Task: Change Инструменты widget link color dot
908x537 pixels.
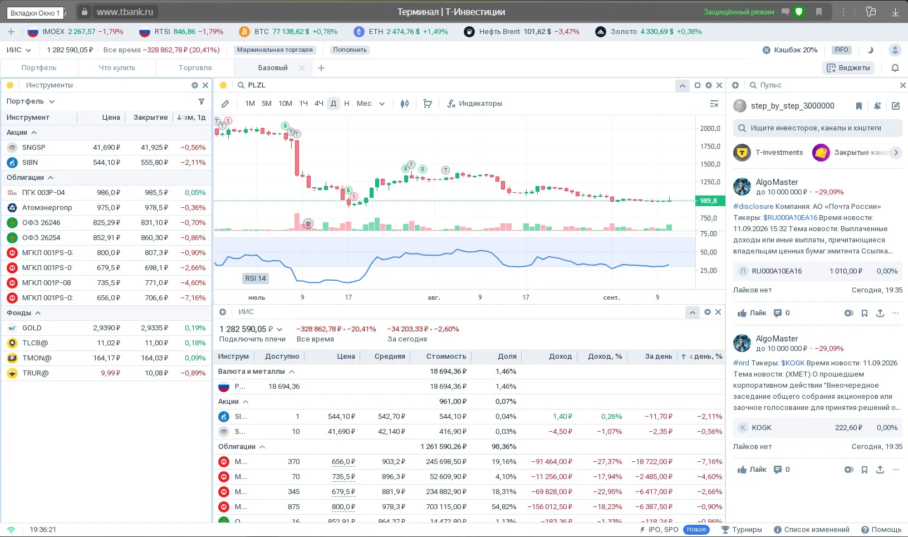Action: [10, 85]
